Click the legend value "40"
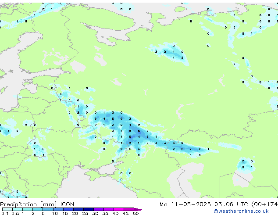Image resolution: width=278 pixels, height=215 pixels. pyautogui.click(x=115, y=213)
